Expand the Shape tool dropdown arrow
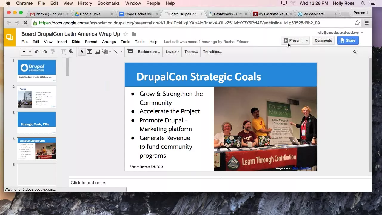382x215 pixels. point(110,52)
